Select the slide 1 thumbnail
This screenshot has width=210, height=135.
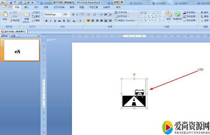[22, 50]
